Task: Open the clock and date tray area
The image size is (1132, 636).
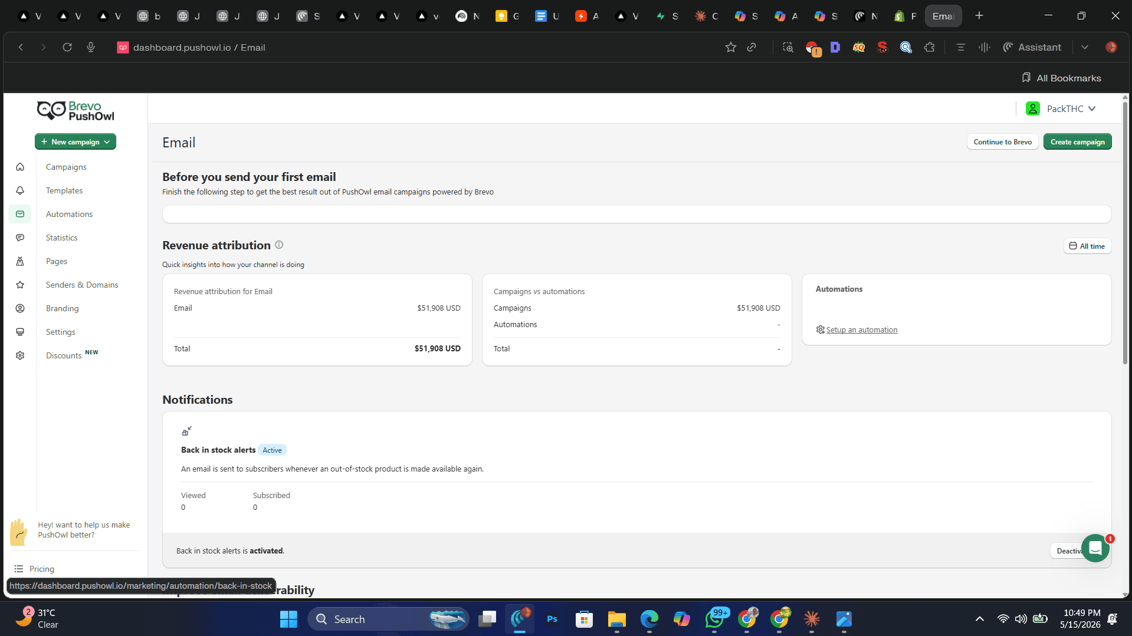Action: pyautogui.click(x=1081, y=619)
